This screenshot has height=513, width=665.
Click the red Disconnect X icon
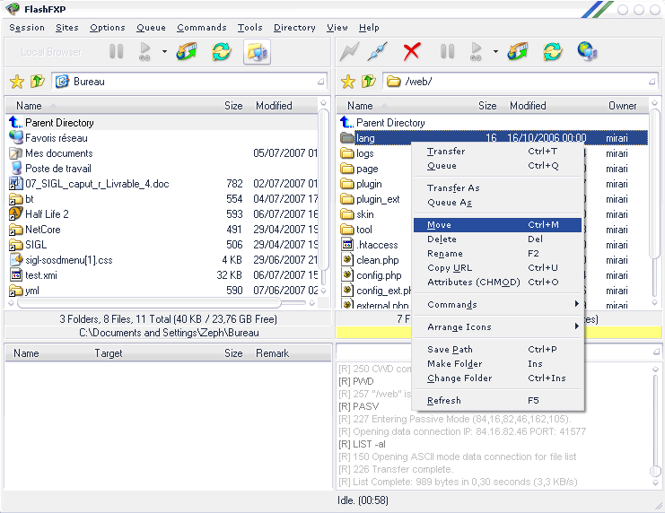412,52
